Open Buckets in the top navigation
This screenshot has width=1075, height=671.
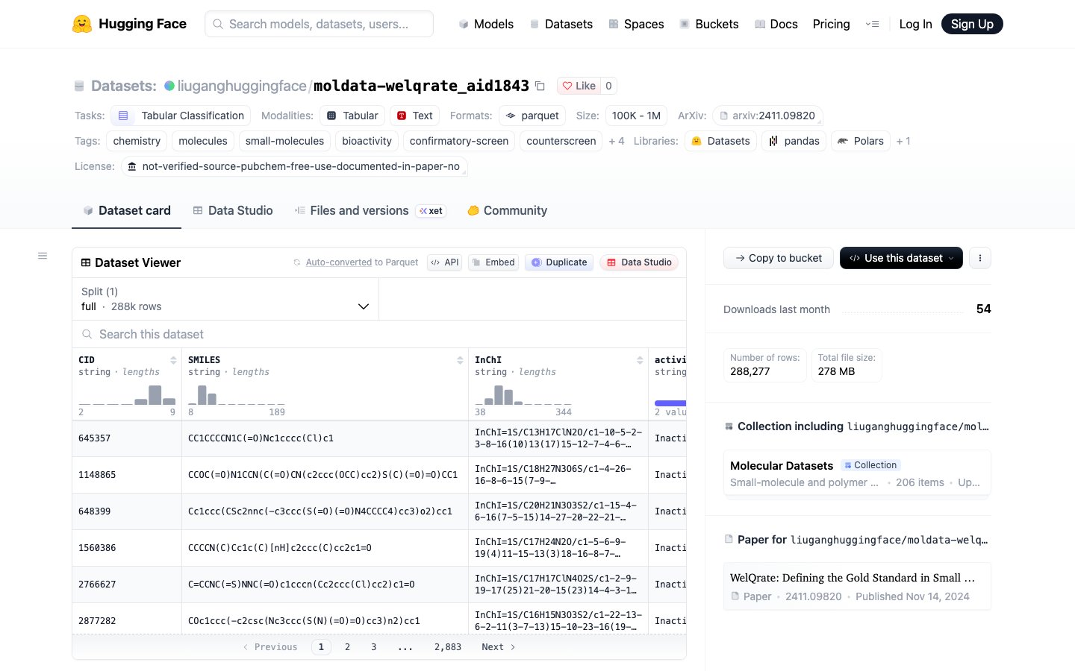coord(709,24)
